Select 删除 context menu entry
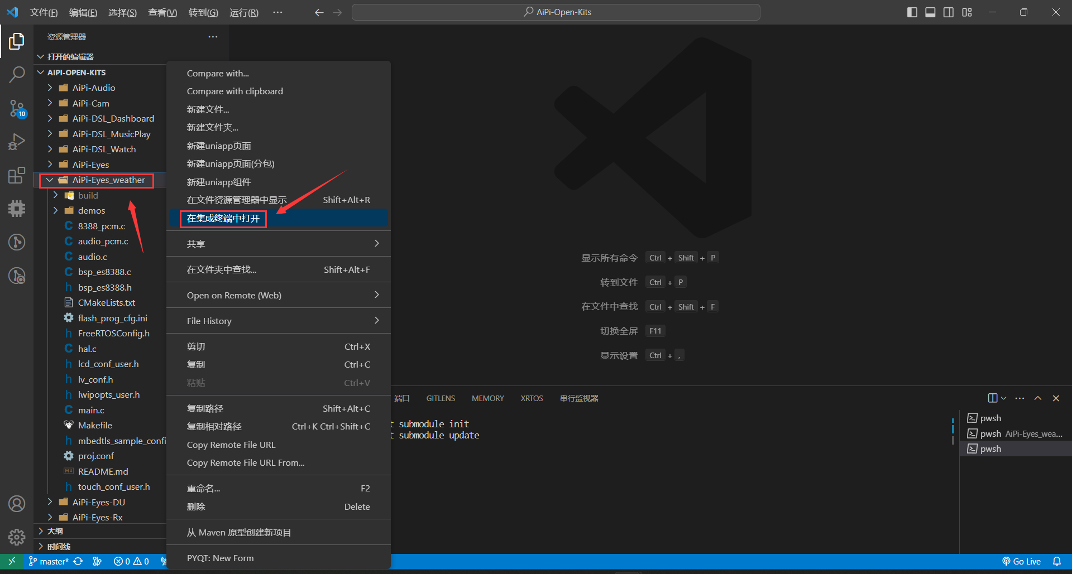Screen dimensions: 1072x574 [x=279, y=507]
